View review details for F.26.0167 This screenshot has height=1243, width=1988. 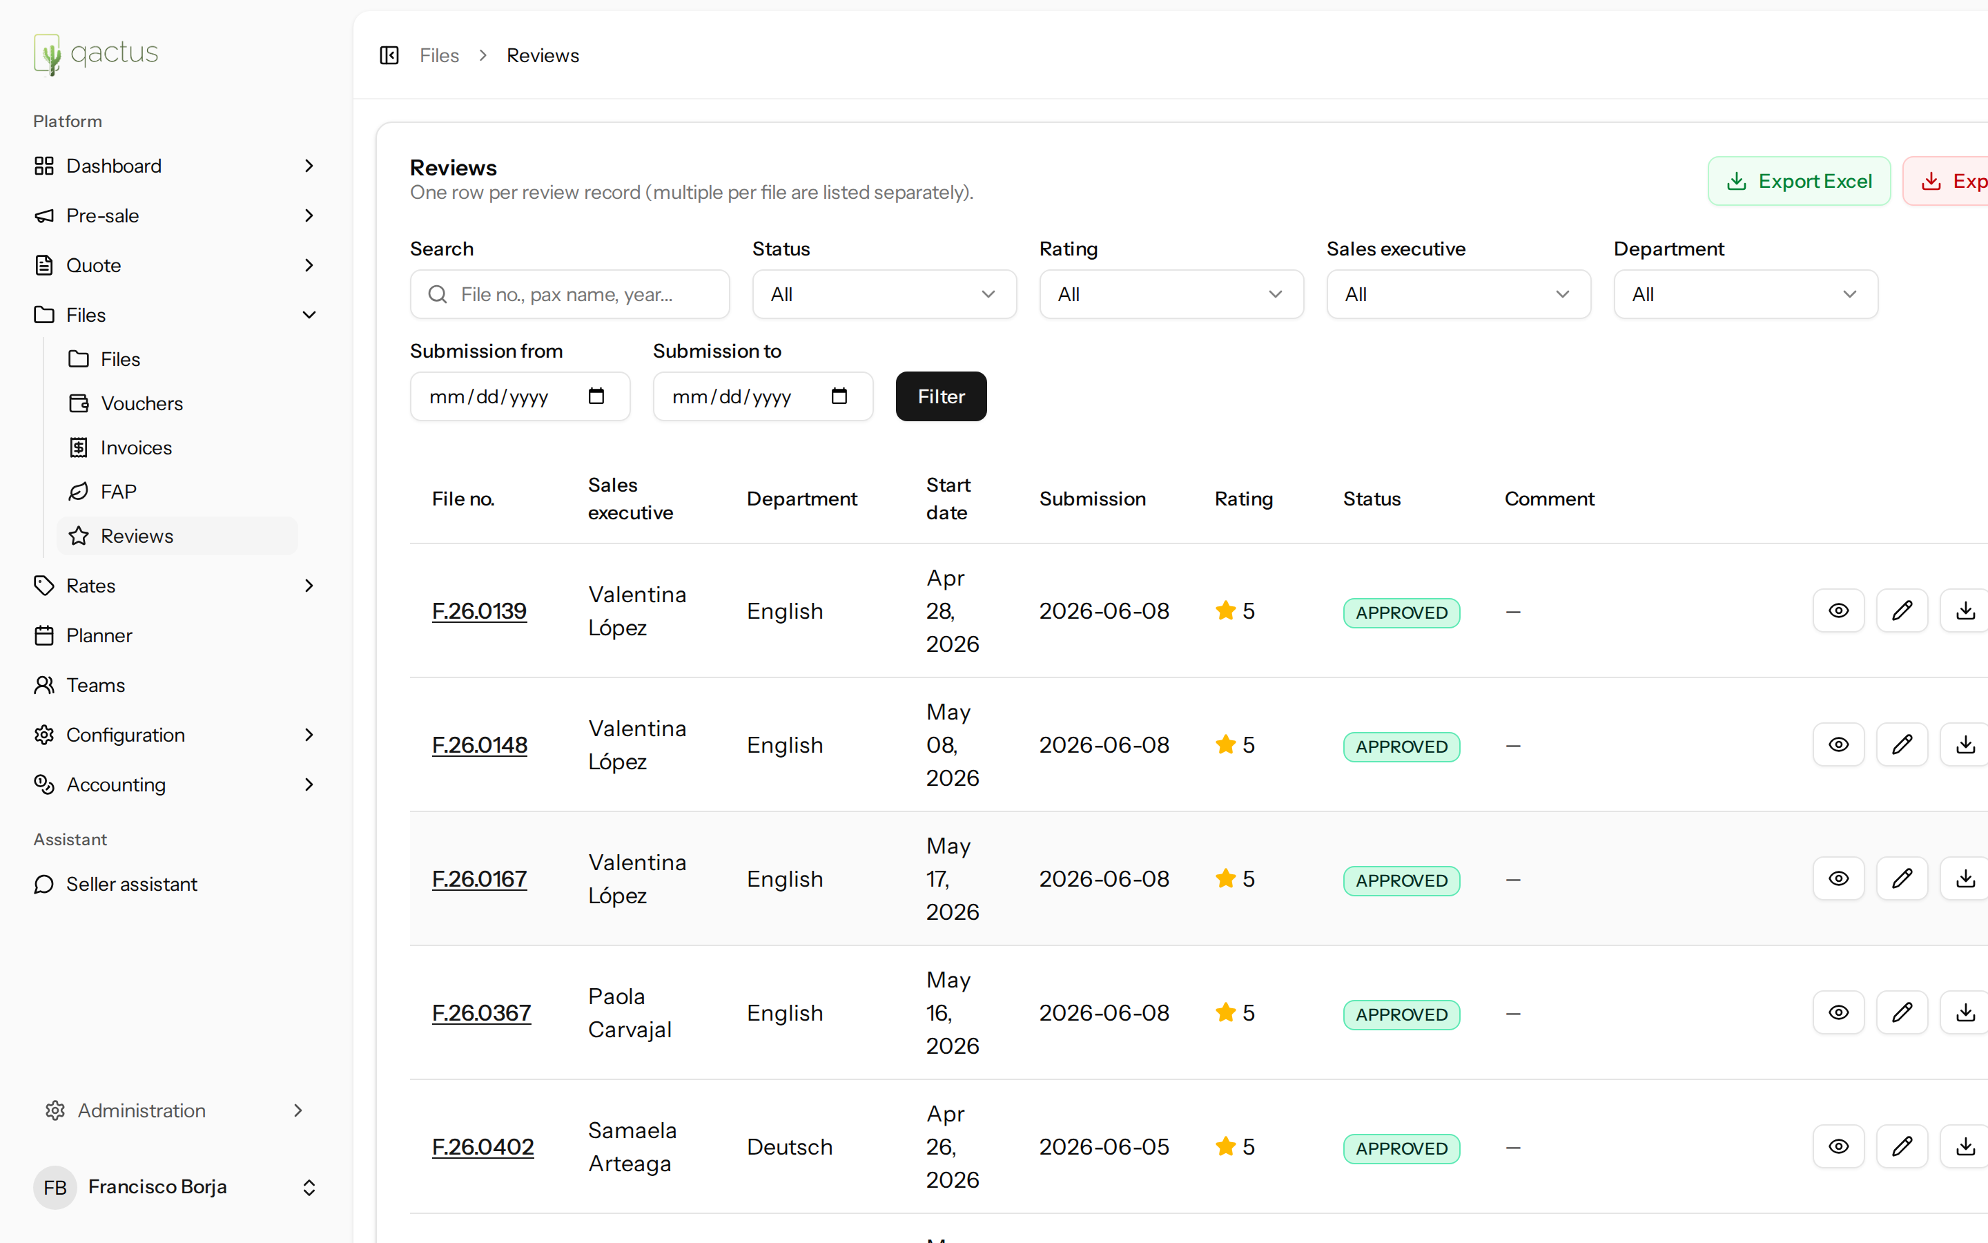coord(1838,879)
